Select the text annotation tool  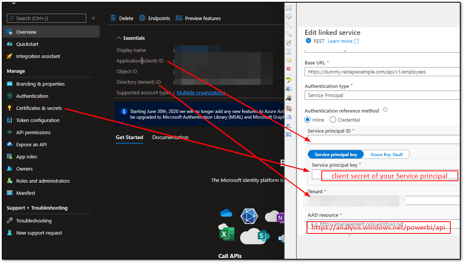tap(288, 52)
